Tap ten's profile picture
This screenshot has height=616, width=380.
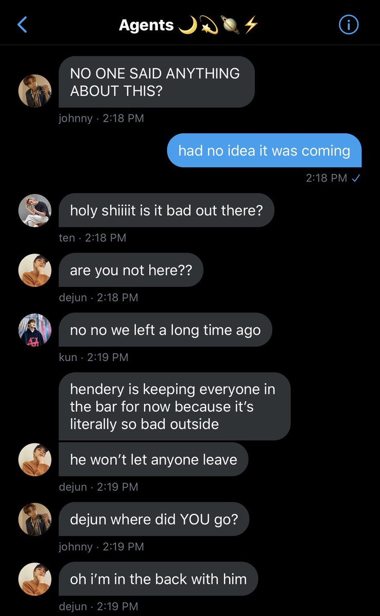tap(35, 210)
